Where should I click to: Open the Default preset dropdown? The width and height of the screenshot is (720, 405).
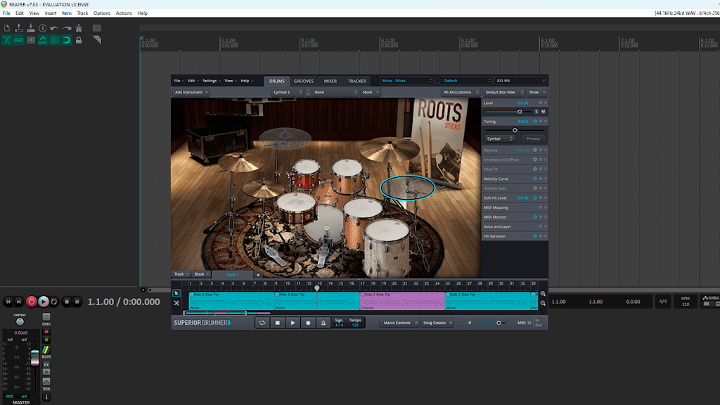tap(467, 81)
